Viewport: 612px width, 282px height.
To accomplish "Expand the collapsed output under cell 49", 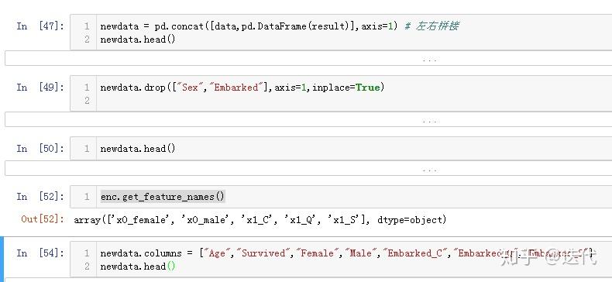I will click(429, 119).
